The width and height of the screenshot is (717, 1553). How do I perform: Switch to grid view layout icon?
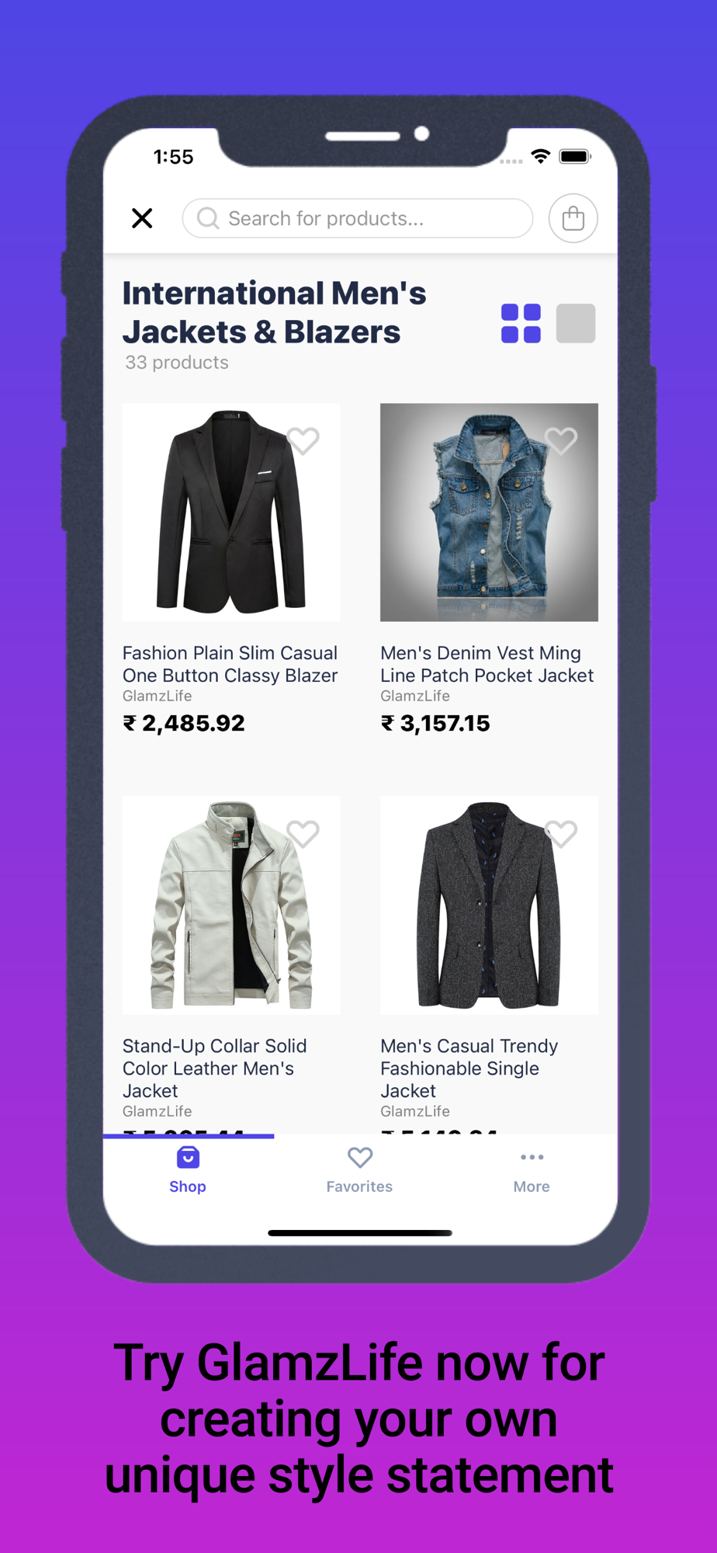pyautogui.click(x=521, y=323)
